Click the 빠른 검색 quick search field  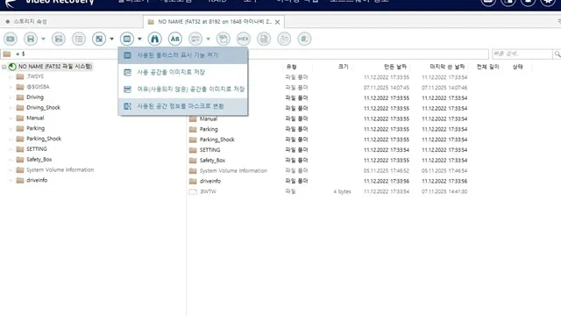522,54
